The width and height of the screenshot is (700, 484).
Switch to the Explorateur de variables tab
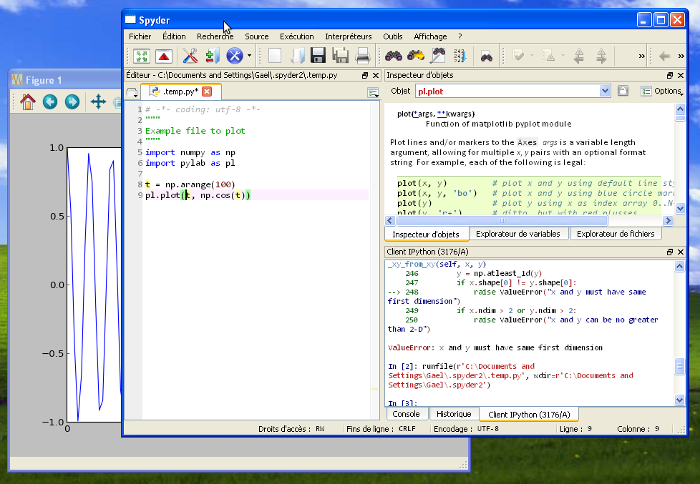coord(518,234)
